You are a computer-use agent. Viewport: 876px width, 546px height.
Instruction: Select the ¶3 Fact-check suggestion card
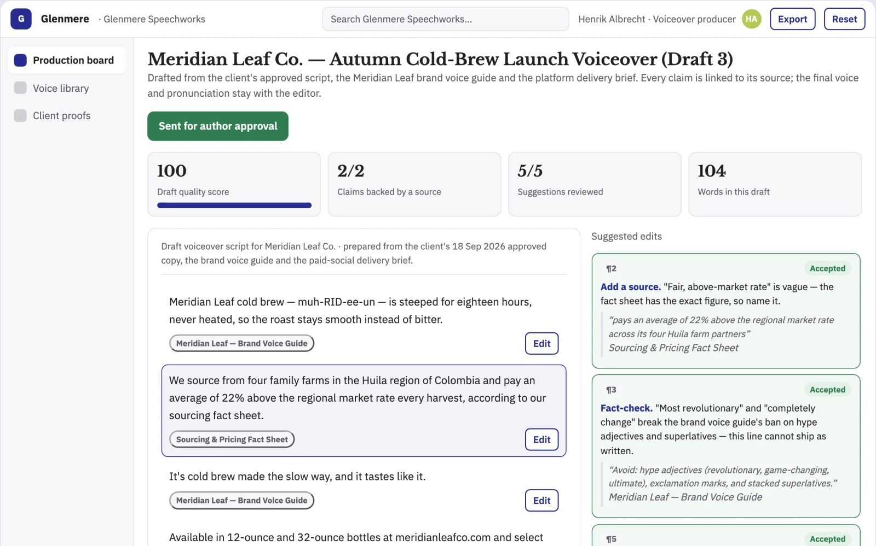point(725,446)
